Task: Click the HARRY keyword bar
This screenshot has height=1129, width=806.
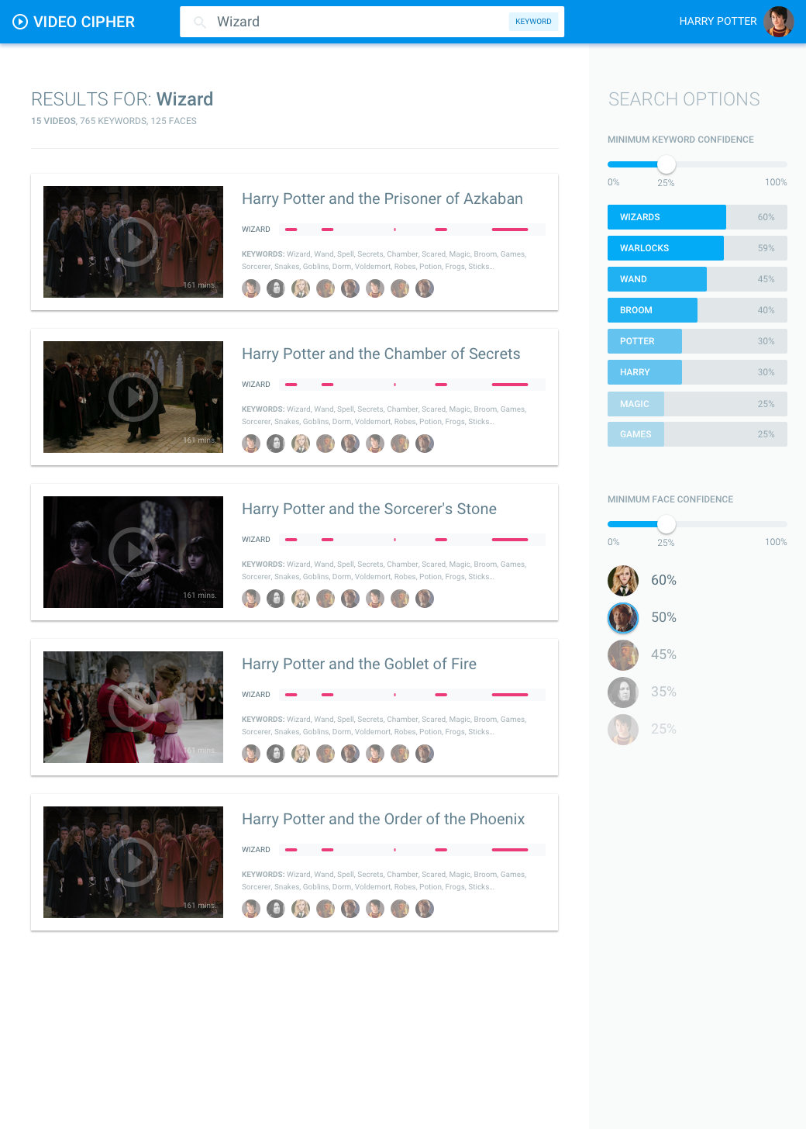Action: tap(697, 372)
